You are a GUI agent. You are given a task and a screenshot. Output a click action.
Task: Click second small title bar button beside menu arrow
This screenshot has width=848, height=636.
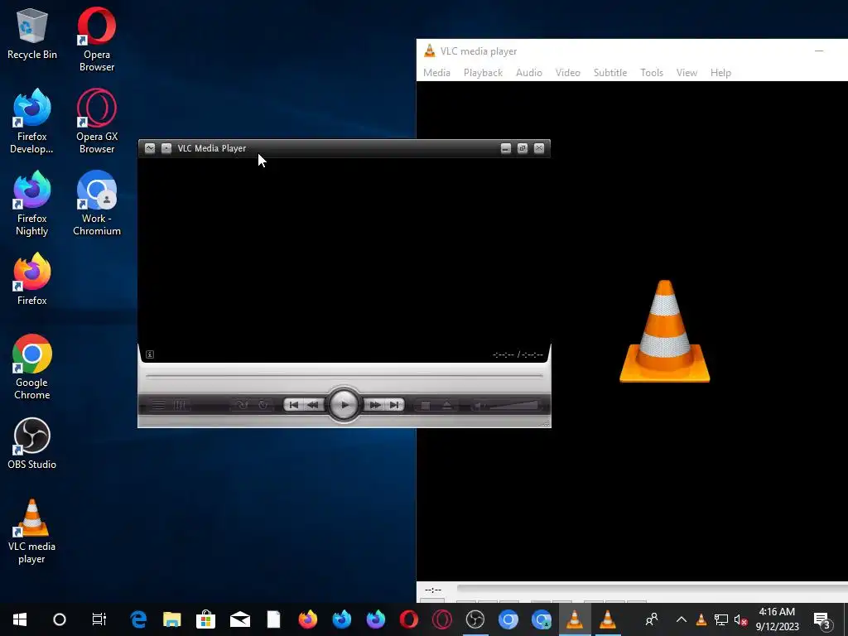(x=166, y=148)
